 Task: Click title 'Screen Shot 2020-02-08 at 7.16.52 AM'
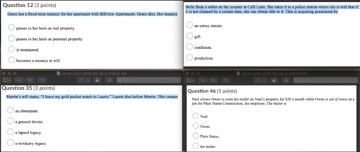pyautogui.click(x=94, y=74)
